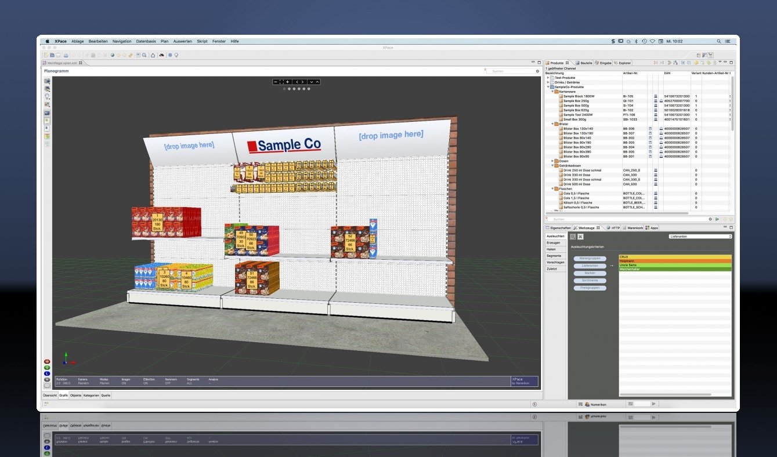Screen dimensions: 777x457
Task: Tilt view up with the up chevron
Action: coord(317,82)
